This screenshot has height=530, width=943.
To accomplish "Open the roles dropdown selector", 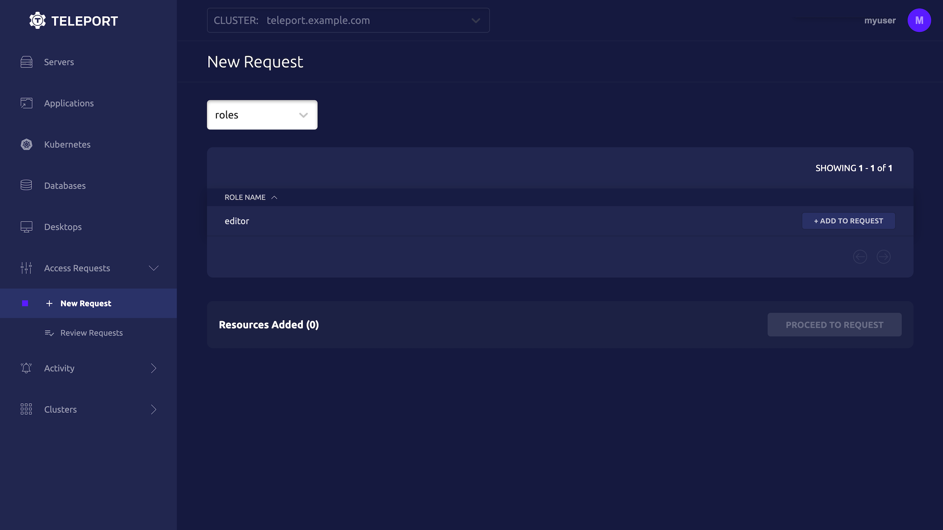I will click(262, 115).
